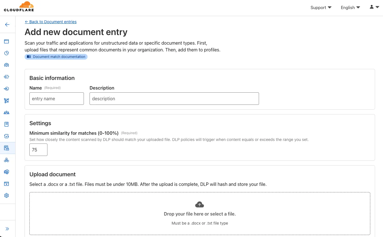The height and width of the screenshot is (237, 383).
Task: Click the email shield icon in sidebar
Action: [x=6, y=172]
